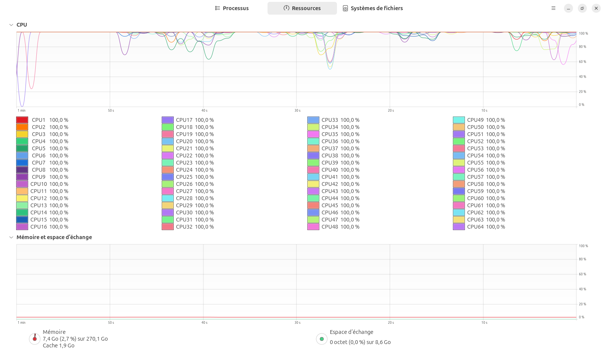Choose the CPU8 dark purple swatch
The image size is (603, 353).
[x=22, y=170]
